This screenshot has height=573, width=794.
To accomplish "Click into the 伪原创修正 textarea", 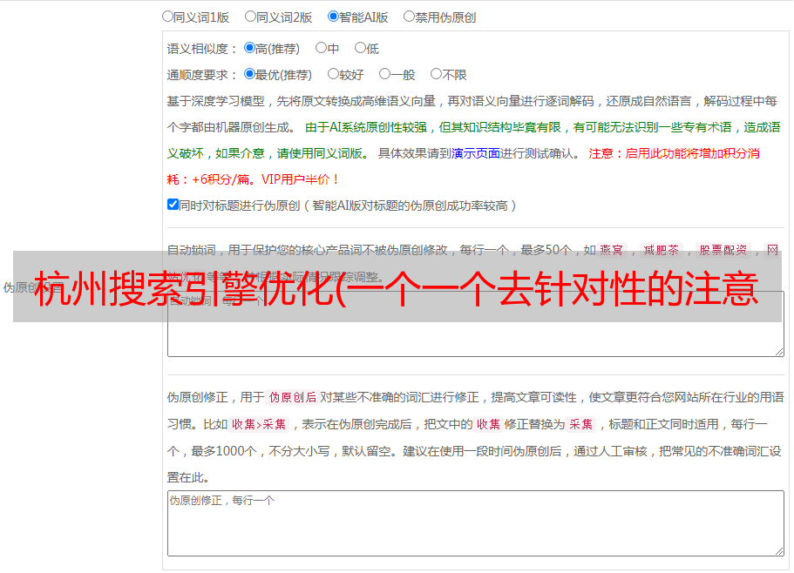I will click(x=476, y=523).
